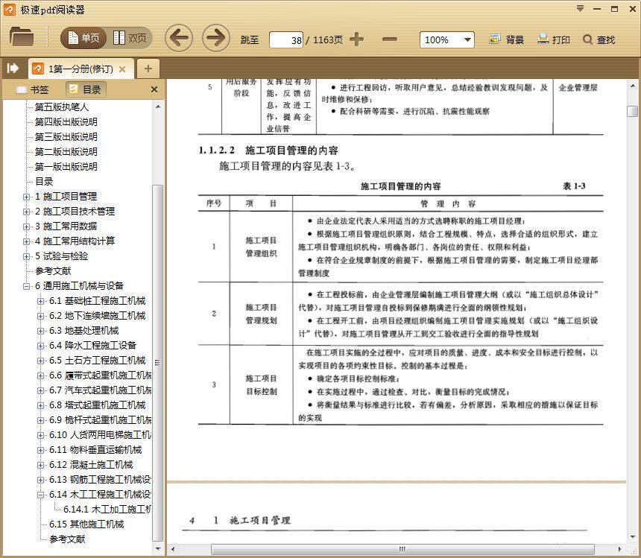Viewport: 641px width, 558px height.
Task: Open outline entry 第一版出版说明
Action: (x=66, y=167)
